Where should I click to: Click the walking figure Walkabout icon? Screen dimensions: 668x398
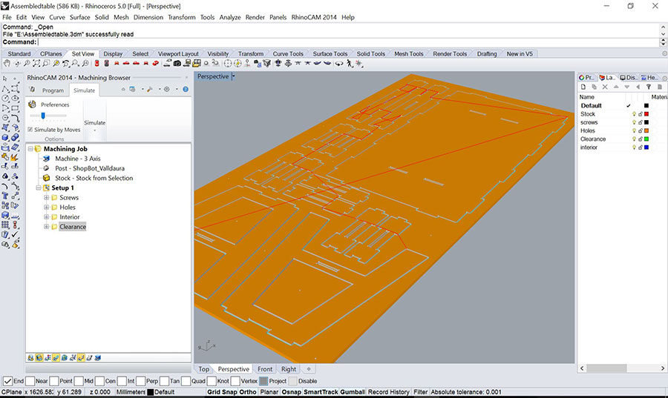[x=350, y=63]
